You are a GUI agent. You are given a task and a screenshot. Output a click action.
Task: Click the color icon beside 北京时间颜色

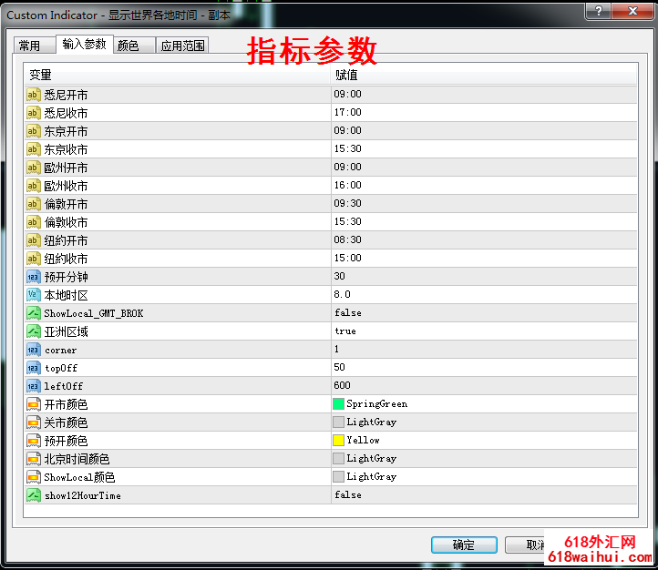[33, 459]
